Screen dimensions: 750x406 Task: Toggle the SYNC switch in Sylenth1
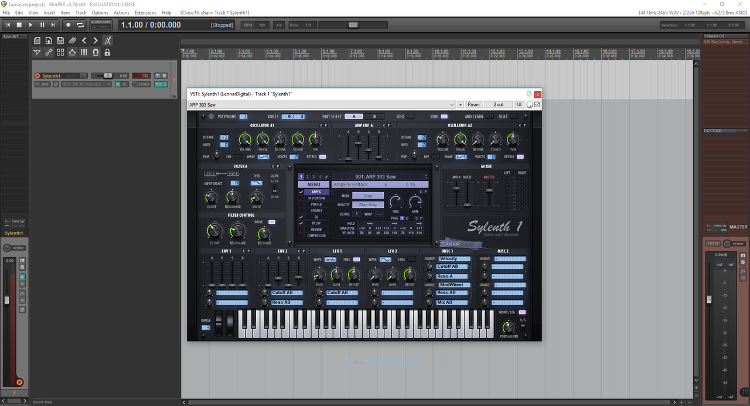click(x=444, y=117)
